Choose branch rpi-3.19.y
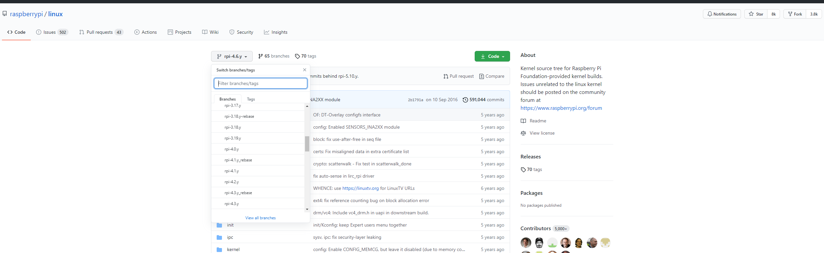This screenshot has height=253, width=824. coord(258,138)
